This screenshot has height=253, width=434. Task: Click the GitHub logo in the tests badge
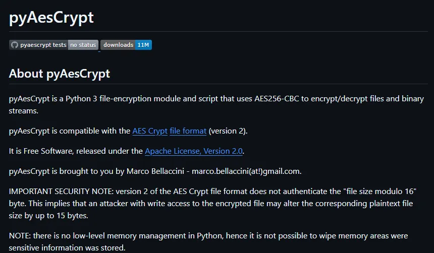(14, 45)
